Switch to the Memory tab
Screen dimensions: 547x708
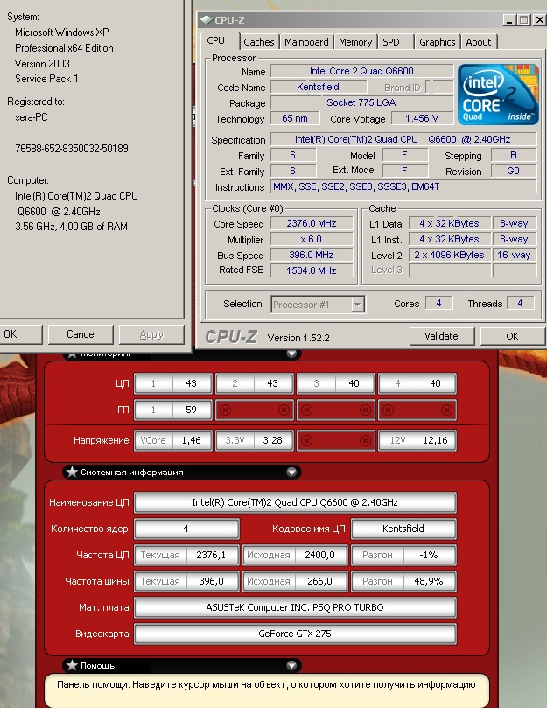[x=355, y=42]
